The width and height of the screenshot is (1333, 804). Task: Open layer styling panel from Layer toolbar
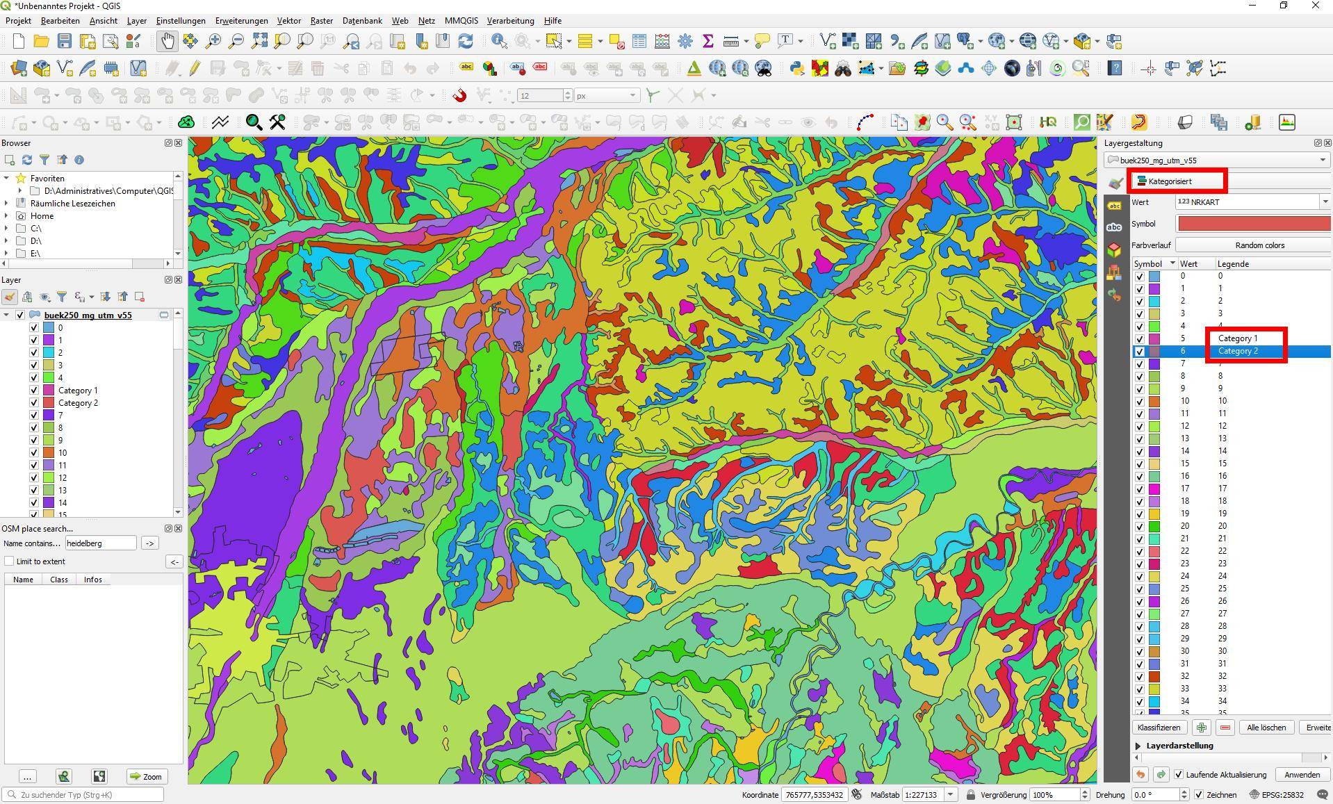tap(10, 297)
